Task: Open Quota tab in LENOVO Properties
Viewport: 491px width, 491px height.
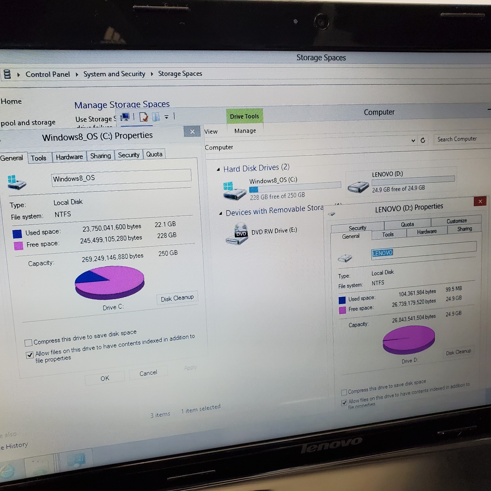Action: click(408, 224)
